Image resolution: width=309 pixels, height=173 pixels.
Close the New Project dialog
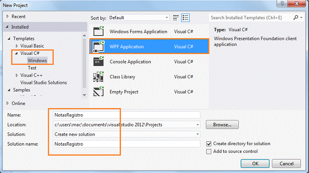point(297,3)
